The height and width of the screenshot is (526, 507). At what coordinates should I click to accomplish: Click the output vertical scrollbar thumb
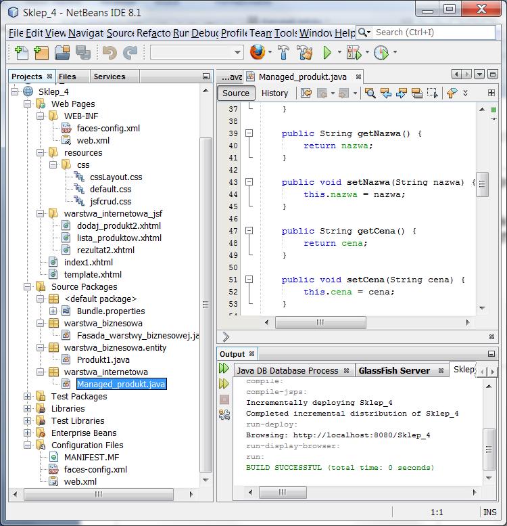click(489, 450)
